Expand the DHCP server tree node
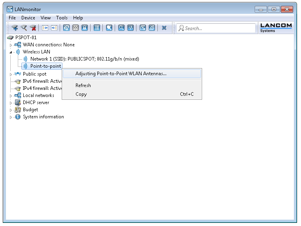The height and width of the screenshot is (226, 301). 11,103
